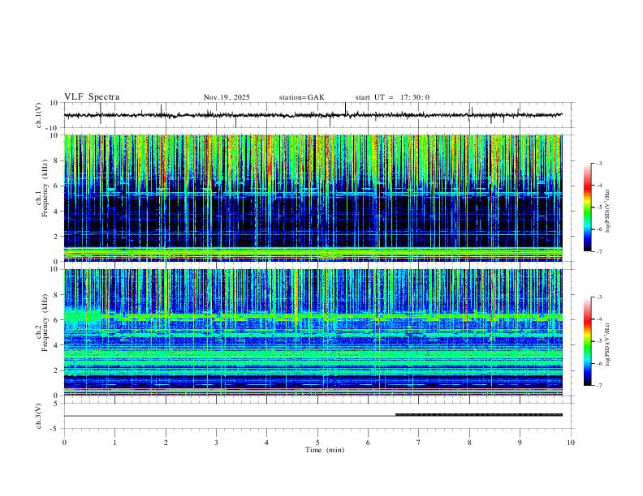Click the 'ch.1(V)' waveform axis label
The height and width of the screenshot is (496, 643).
(39, 115)
